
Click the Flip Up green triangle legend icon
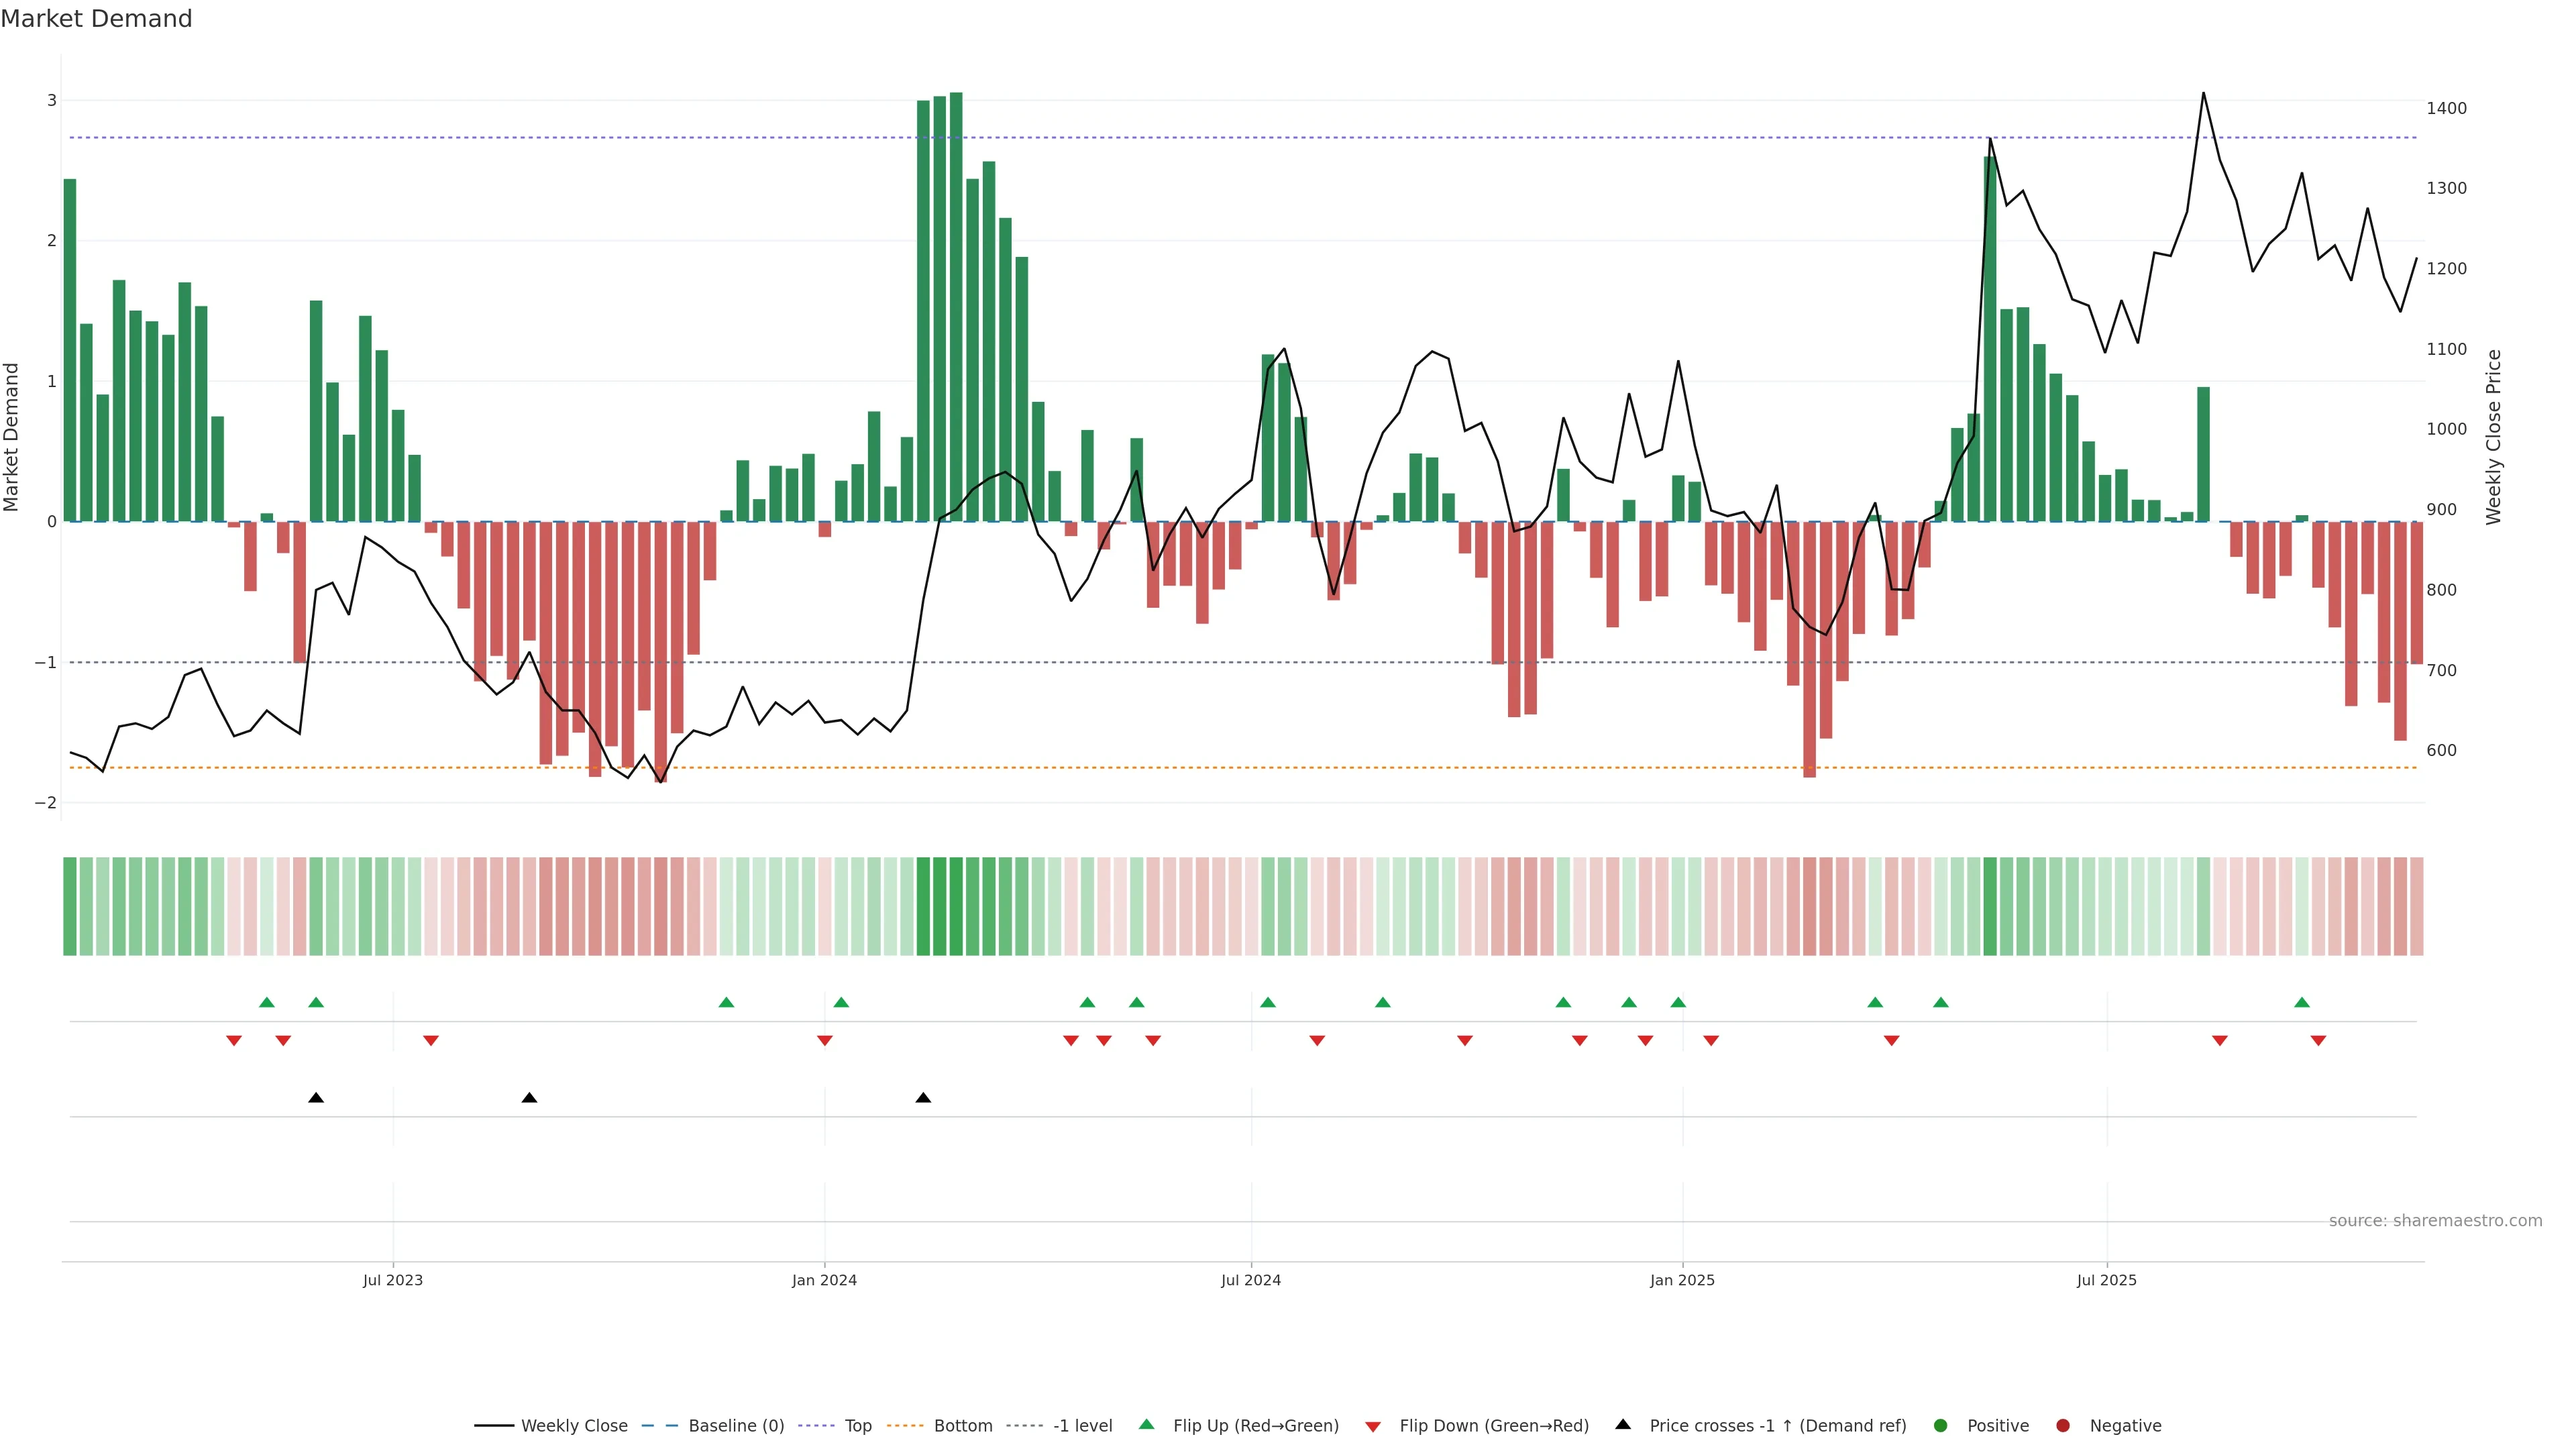1146,1424
